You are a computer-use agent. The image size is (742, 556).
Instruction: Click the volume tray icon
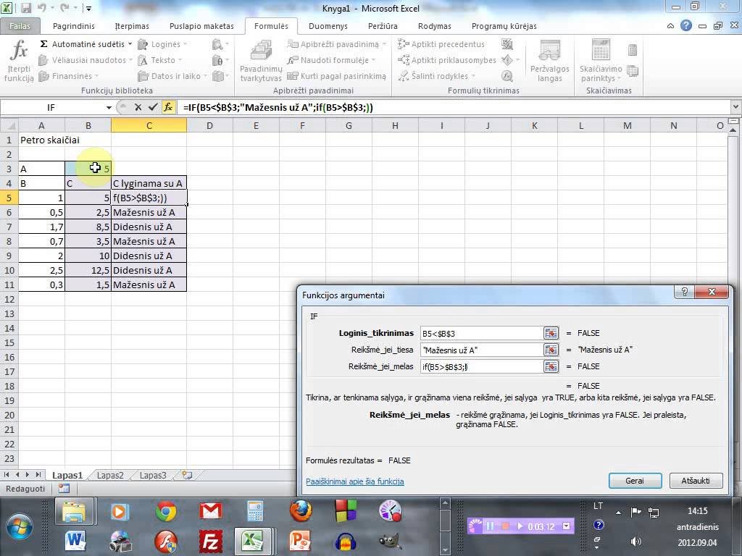[635, 542]
